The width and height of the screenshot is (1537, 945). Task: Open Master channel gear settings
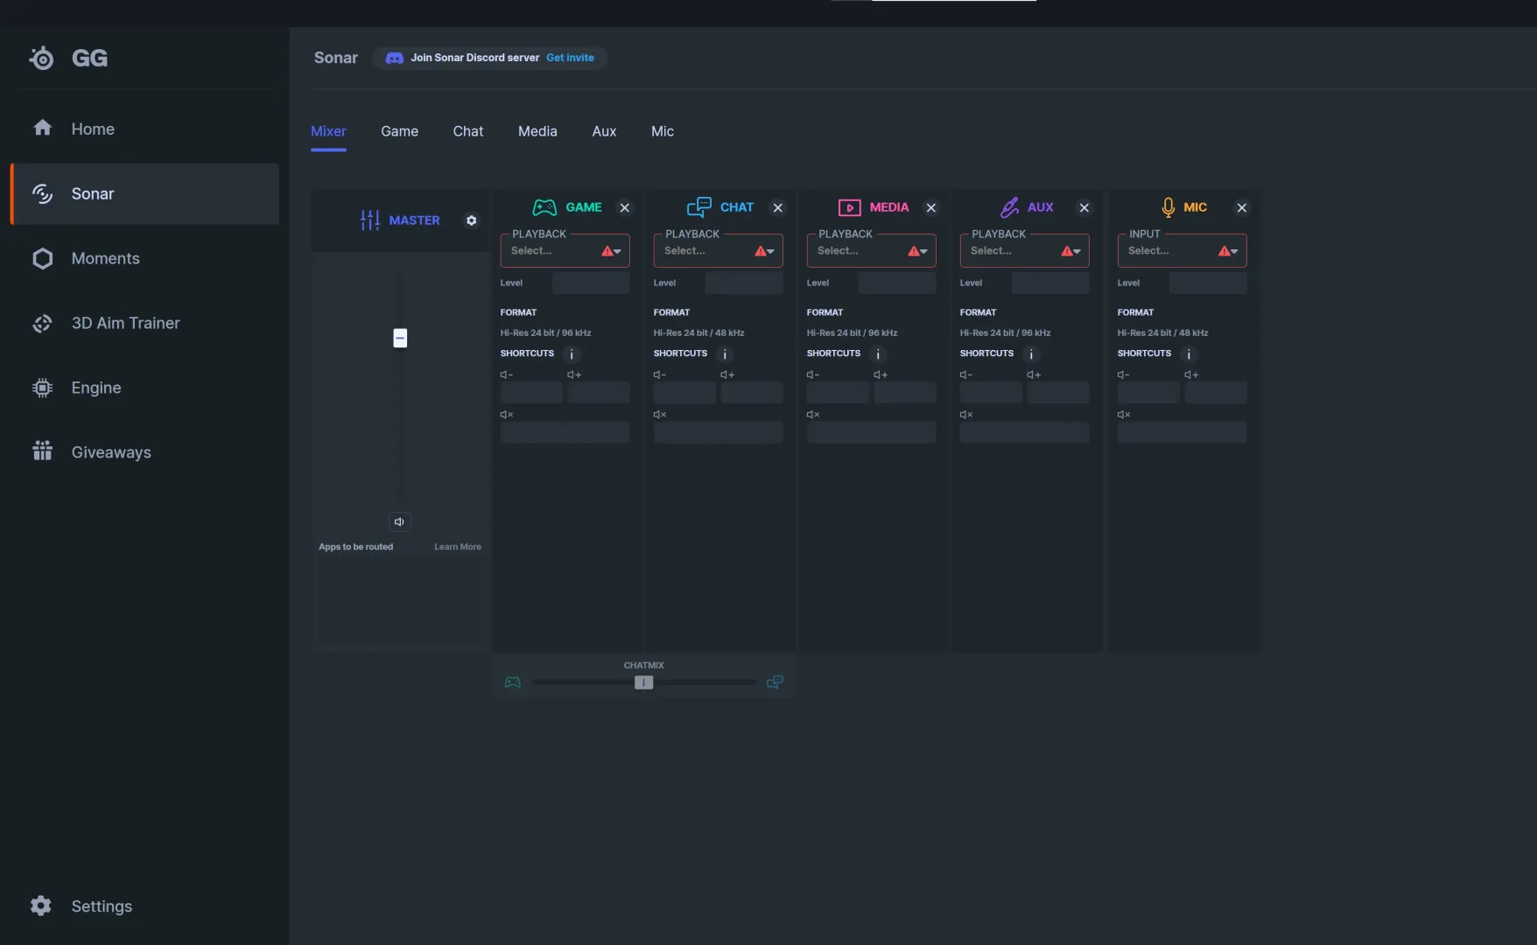coord(472,220)
